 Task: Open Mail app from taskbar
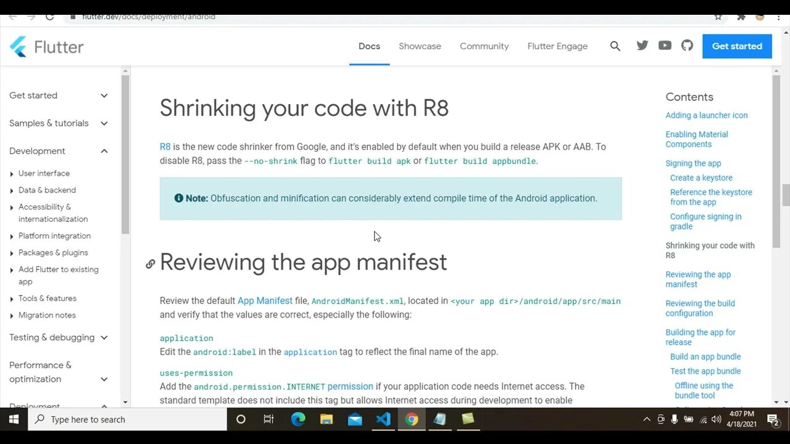(x=355, y=419)
